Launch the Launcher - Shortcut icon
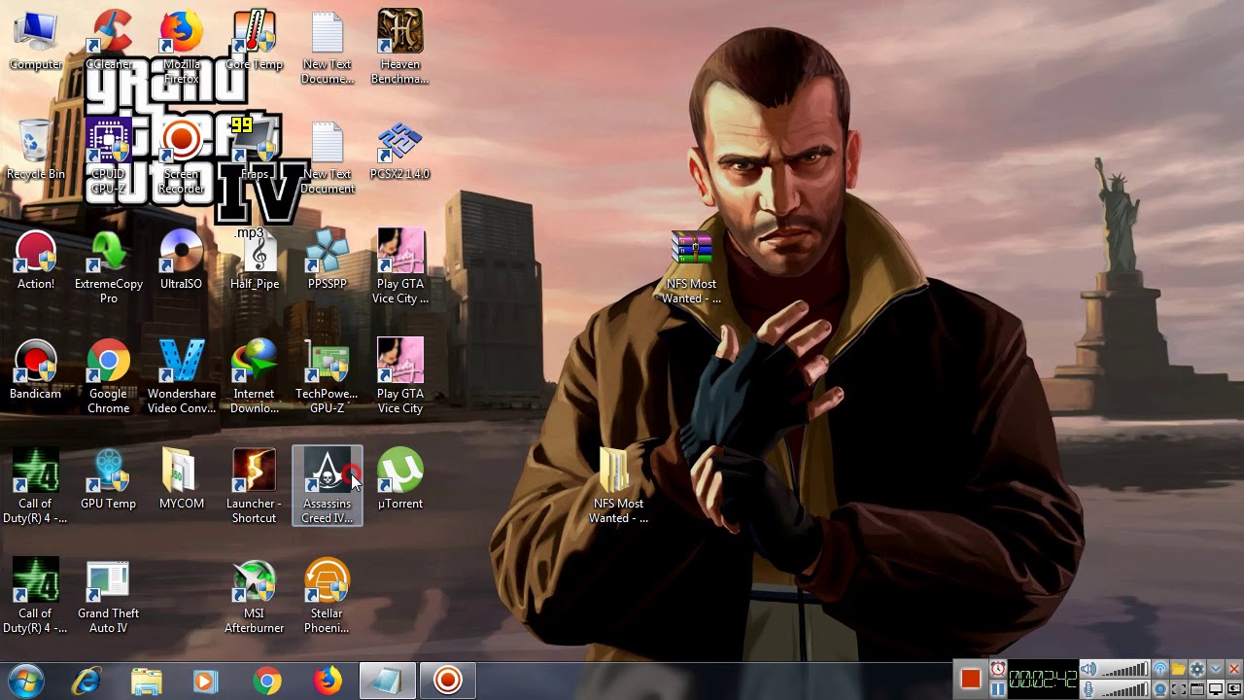The height and width of the screenshot is (700, 1244). point(255,487)
